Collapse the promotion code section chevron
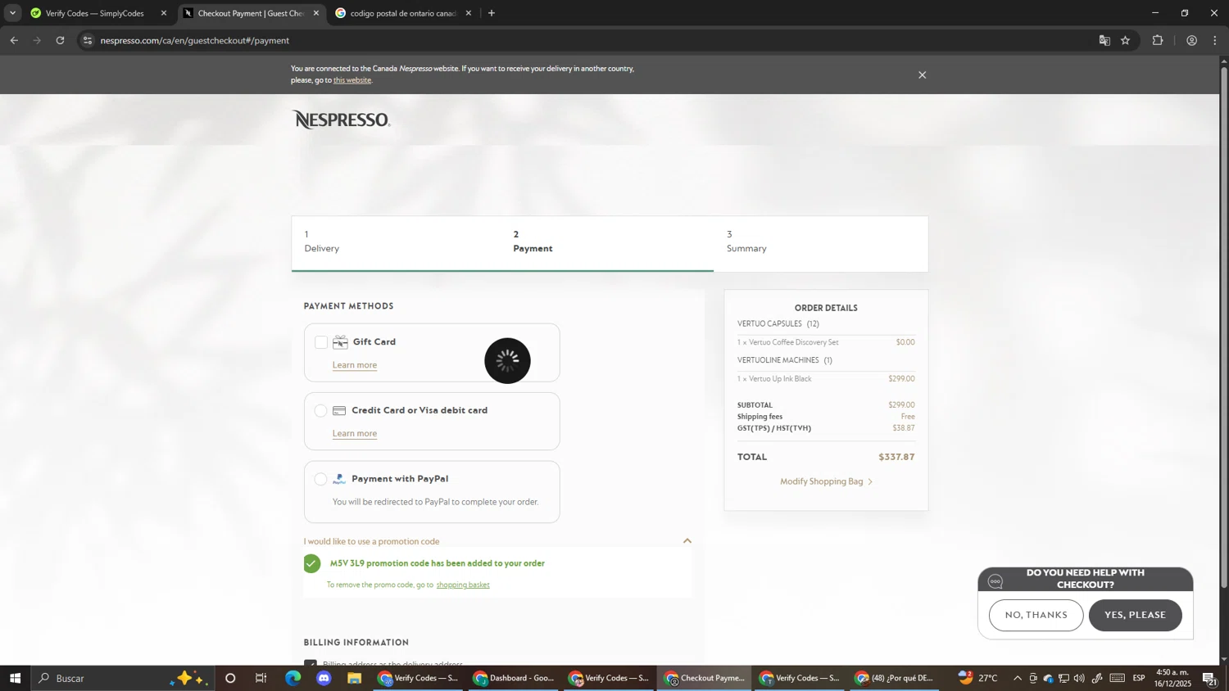 (687, 540)
